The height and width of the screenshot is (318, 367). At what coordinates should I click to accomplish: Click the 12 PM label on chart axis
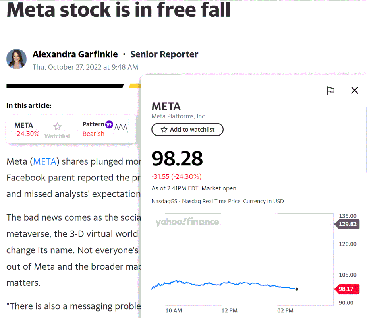point(229,310)
